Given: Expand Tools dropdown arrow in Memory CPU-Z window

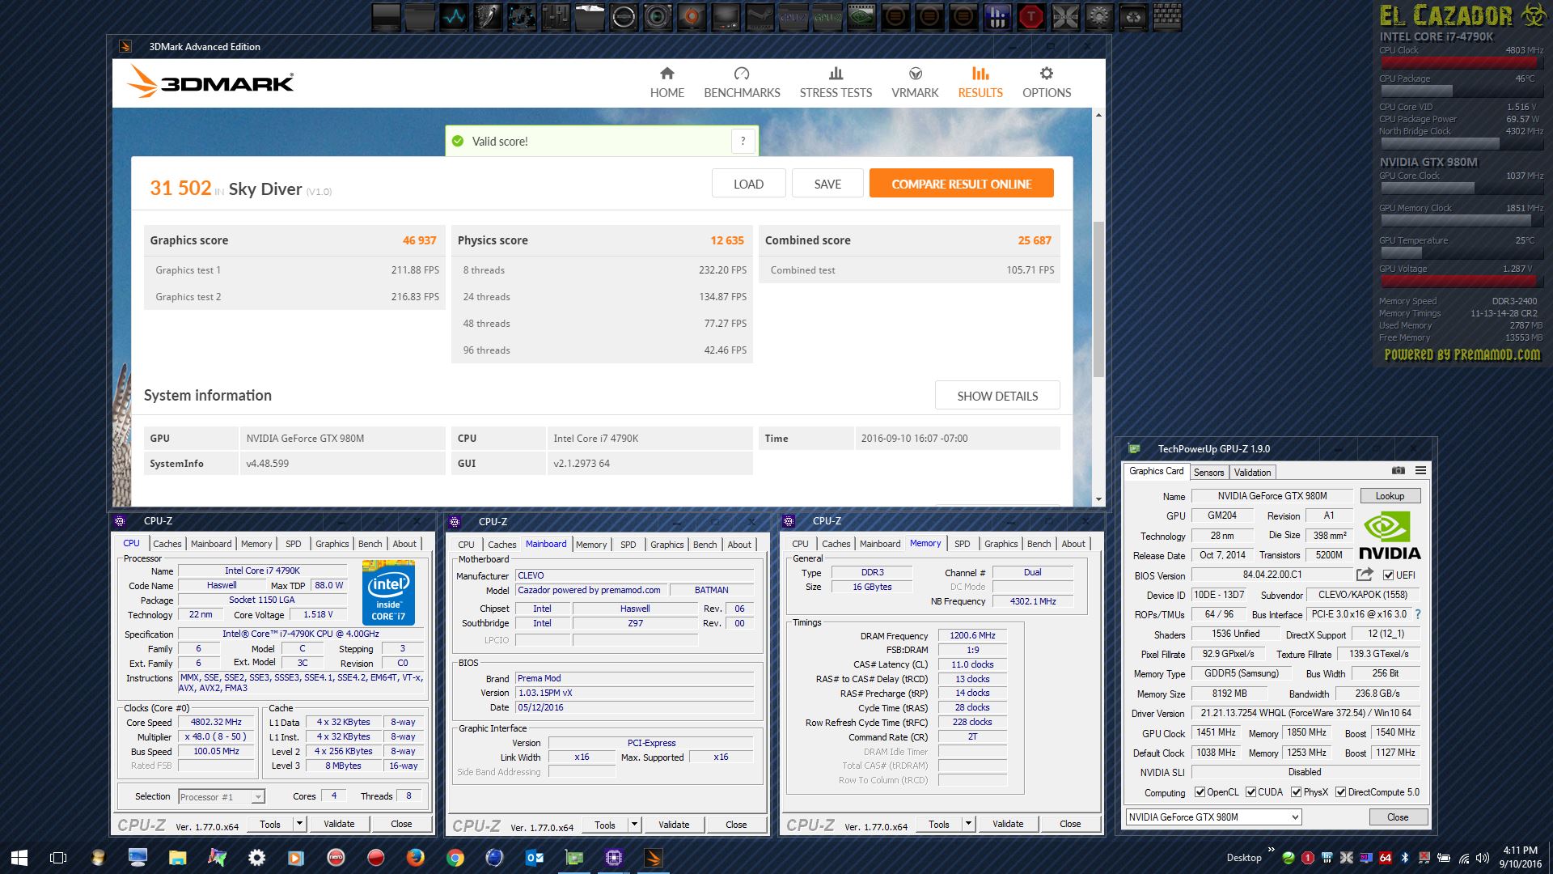Looking at the screenshot, I should point(968,824).
